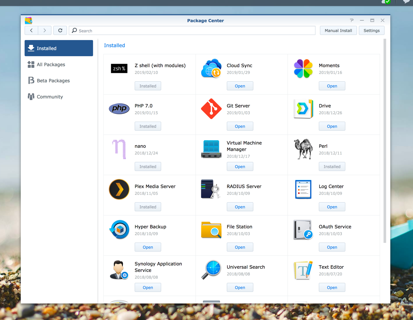This screenshot has width=413, height=320.
Task: Click the Universal Search magnifier icon
Action: tap(211, 270)
